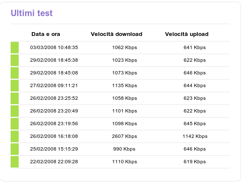Click the 1135 Kbps download speed
The width and height of the screenshot is (244, 184).
click(124, 85)
